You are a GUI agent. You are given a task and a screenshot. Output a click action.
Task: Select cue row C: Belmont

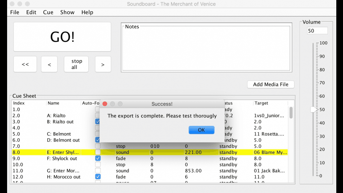point(59,134)
